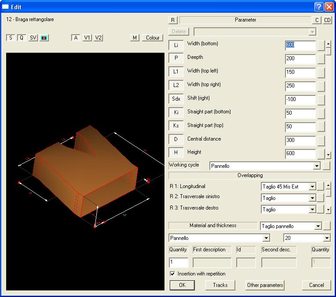Click the M button above the preview
The height and width of the screenshot is (297, 336).
pos(135,38)
